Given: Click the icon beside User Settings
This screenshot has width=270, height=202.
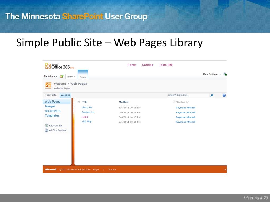Looking at the screenshot, I should (225, 74).
